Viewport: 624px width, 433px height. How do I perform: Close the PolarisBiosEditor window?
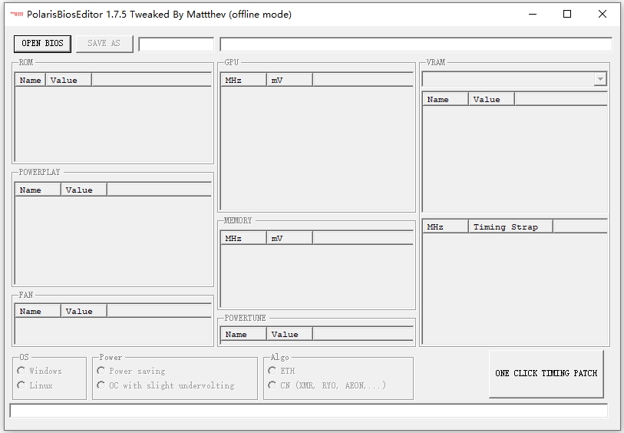602,14
